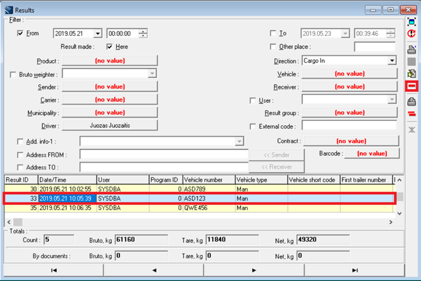Sort by the Result ID column header
Screen dimensions: 421x281
coord(21,180)
